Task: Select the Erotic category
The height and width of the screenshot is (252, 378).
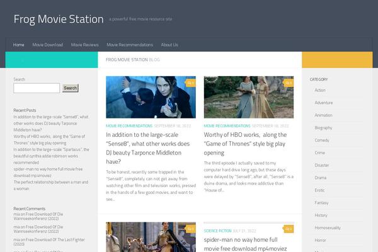Action: point(319,190)
